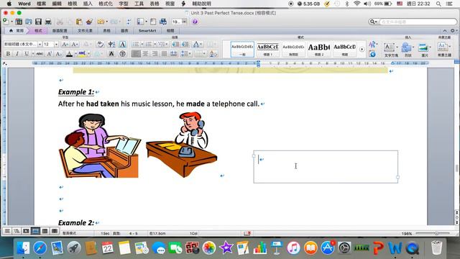Click the Print icon in toolbar

tap(48, 22)
